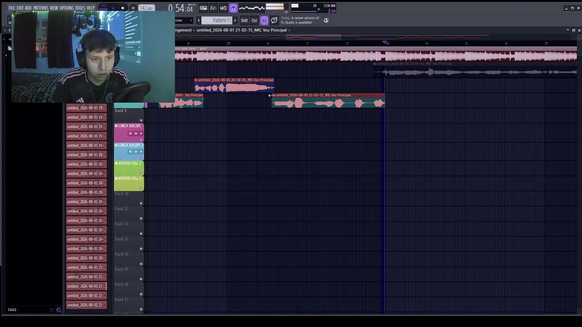The image size is (582, 327).
Task: Toggle mute switch on Track 12
Action: pos(141,233)
